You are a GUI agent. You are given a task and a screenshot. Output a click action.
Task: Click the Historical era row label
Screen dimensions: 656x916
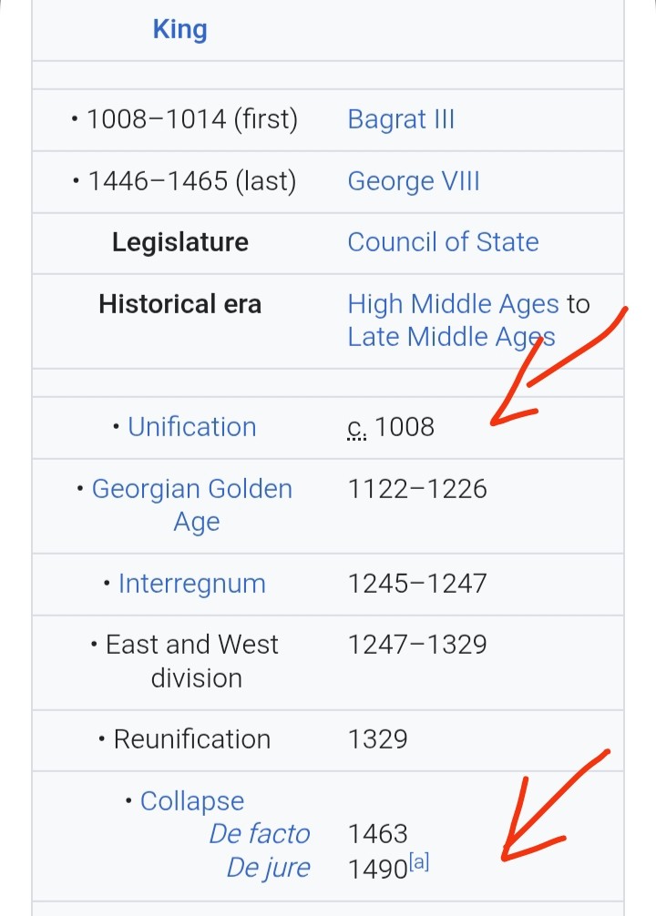(179, 303)
